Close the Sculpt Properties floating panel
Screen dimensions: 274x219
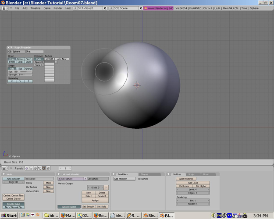pos(9,47)
